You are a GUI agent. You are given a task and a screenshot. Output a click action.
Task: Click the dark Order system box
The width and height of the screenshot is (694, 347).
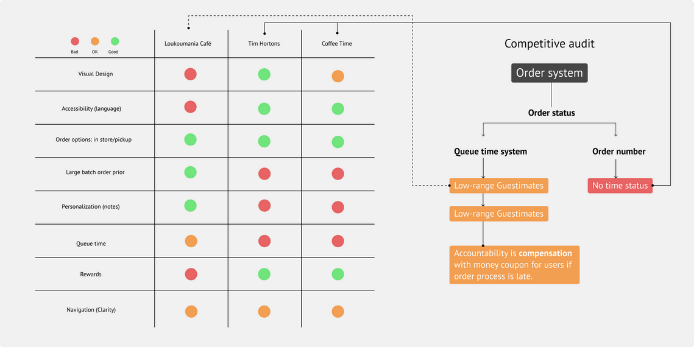click(x=549, y=73)
